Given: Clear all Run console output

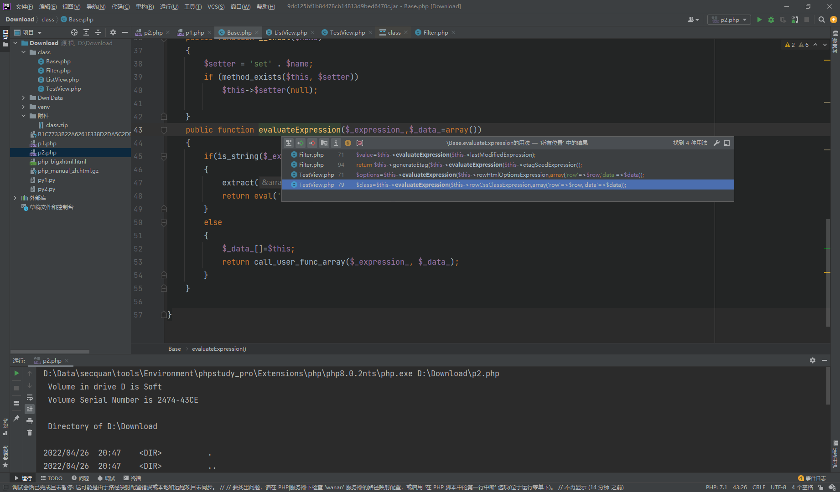Looking at the screenshot, I should (30, 432).
